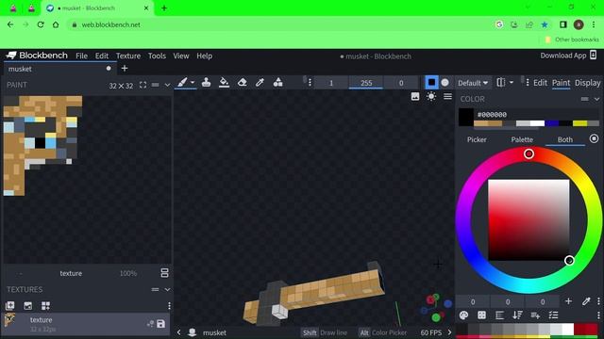Toggle the color picker mode radio icon
Image resolution: width=604 pixels, height=339 pixels.
[x=594, y=138]
